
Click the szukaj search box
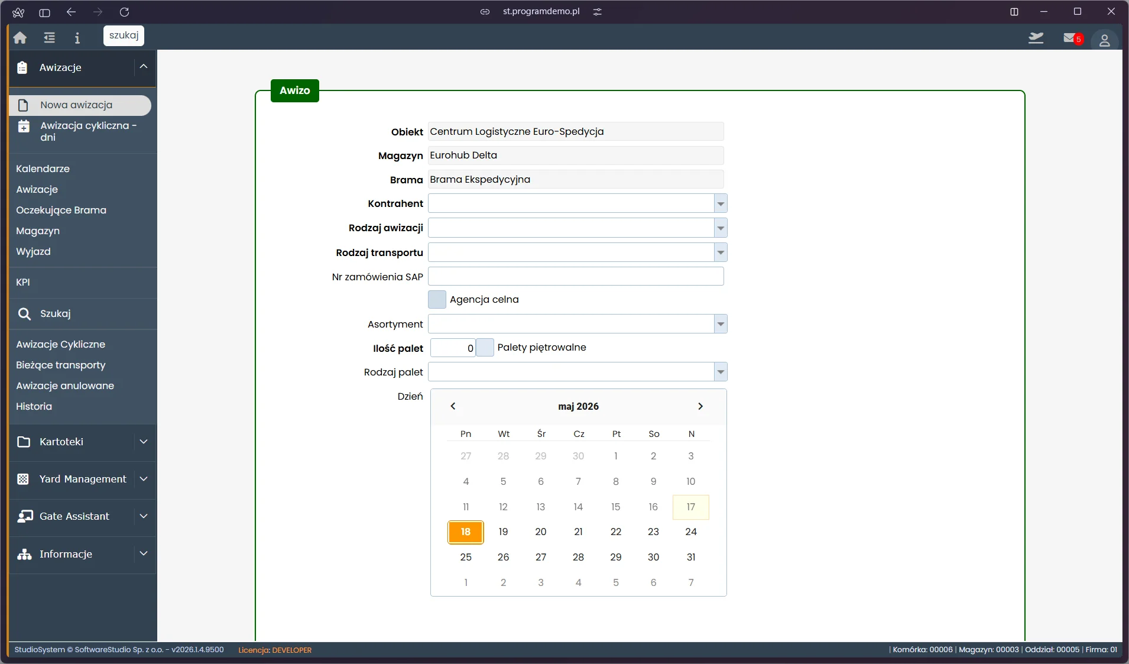[124, 35]
